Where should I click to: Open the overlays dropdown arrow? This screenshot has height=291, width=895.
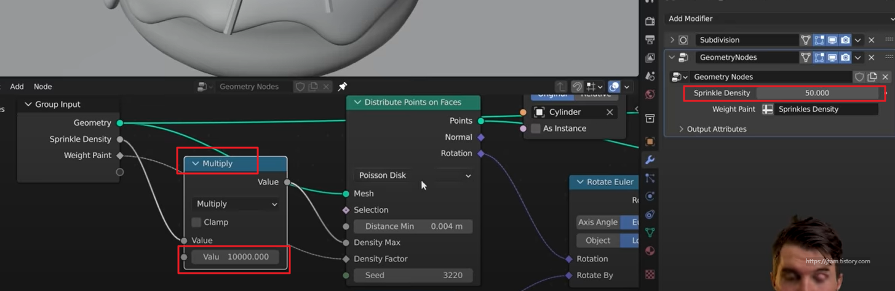(x=627, y=87)
